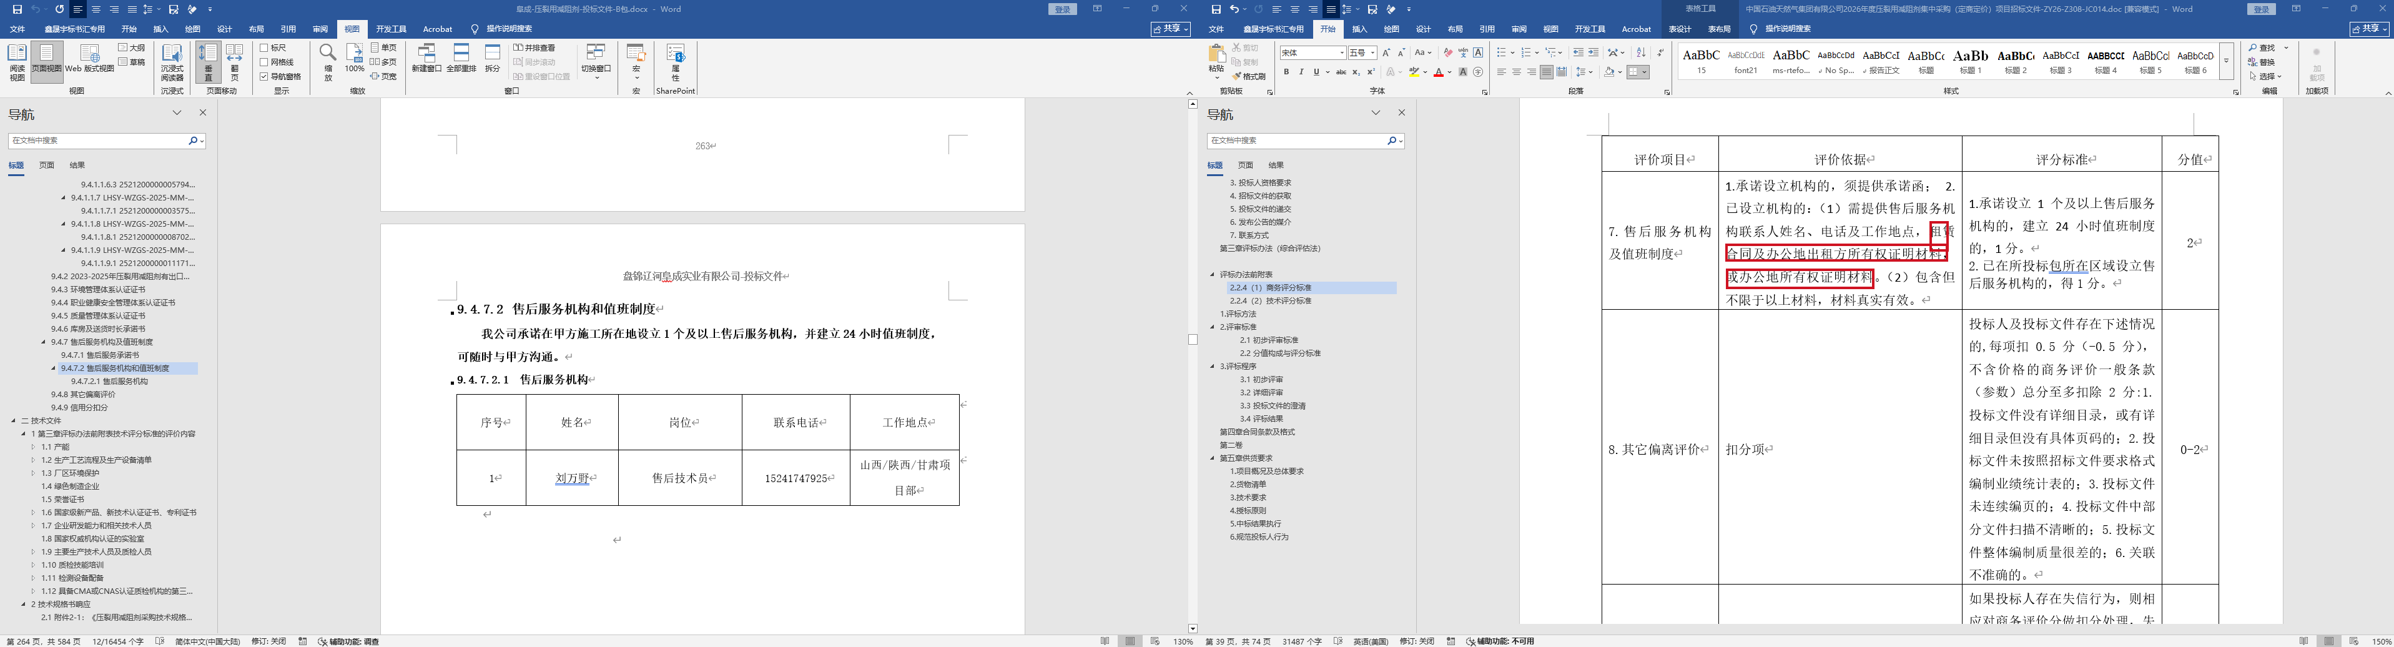The height and width of the screenshot is (647, 2394).
Task: Launch 沉浸式阅读器 immersive reader
Action: [x=172, y=62]
